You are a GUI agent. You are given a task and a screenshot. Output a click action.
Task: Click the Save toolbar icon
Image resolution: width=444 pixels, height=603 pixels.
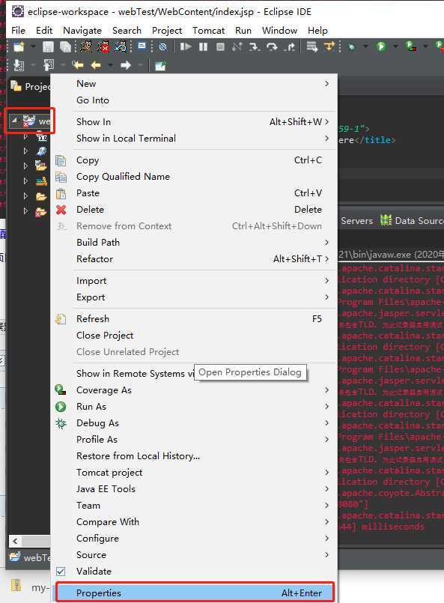pos(48,47)
